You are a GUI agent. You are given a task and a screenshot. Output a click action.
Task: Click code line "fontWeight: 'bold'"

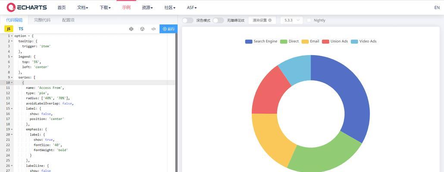[x=51, y=150]
